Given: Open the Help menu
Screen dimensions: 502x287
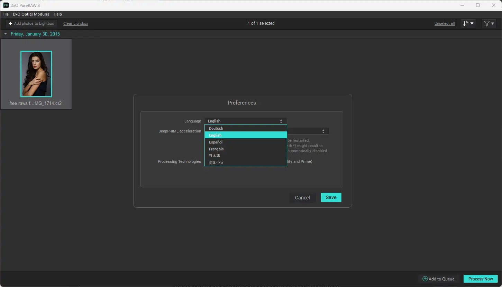Looking at the screenshot, I should [x=58, y=14].
